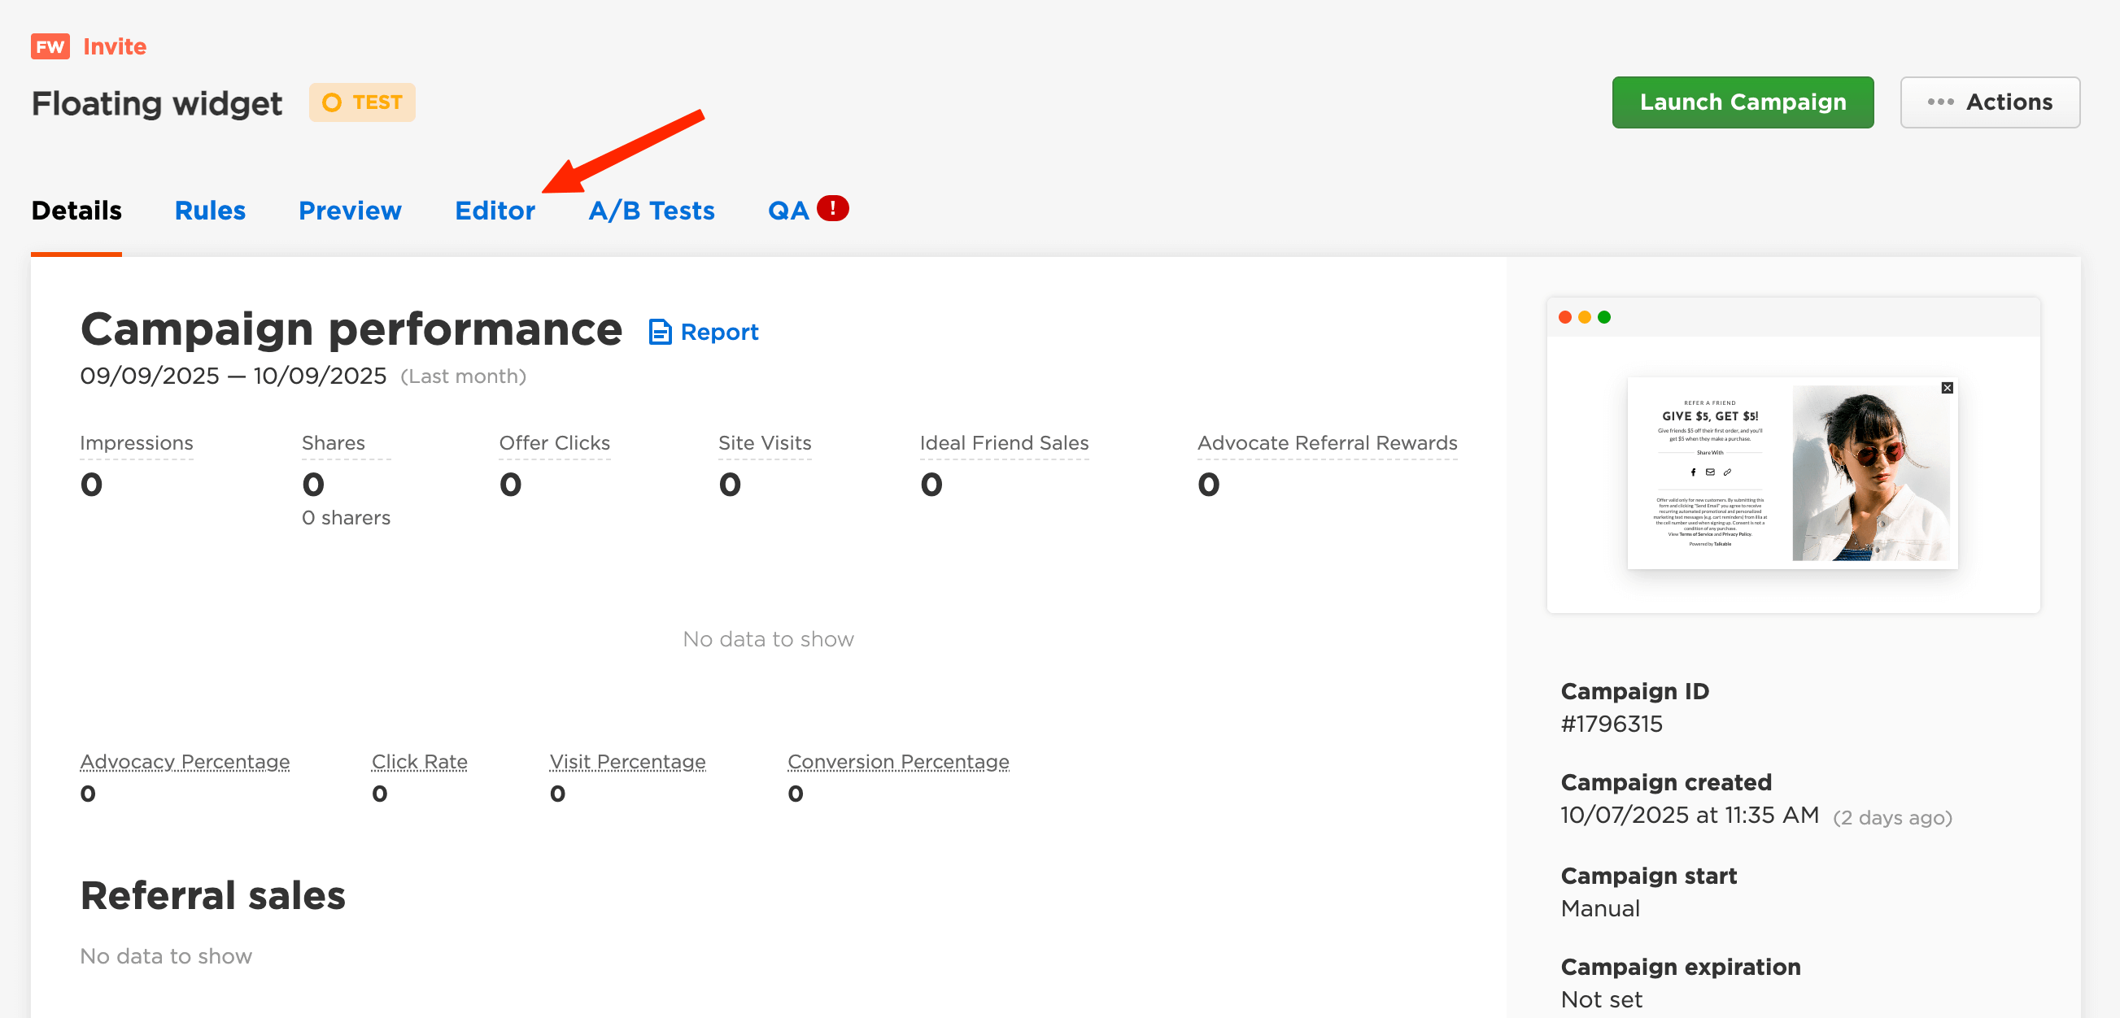The width and height of the screenshot is (2120, 1018).
Task: Open the Actions dropdown menu
Action: coord(1989,102)
